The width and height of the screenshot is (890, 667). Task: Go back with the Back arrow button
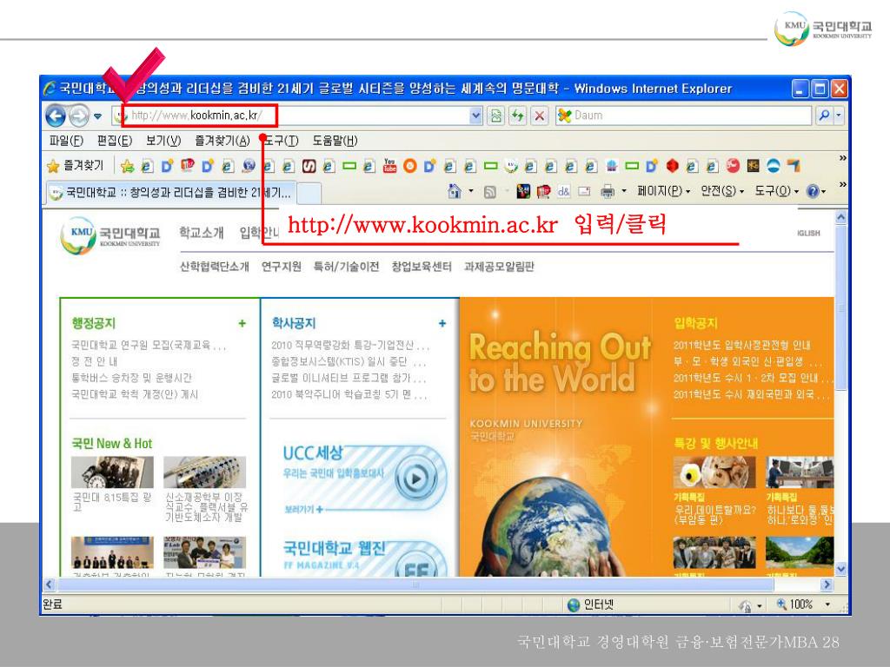click(x=56, y=116)
